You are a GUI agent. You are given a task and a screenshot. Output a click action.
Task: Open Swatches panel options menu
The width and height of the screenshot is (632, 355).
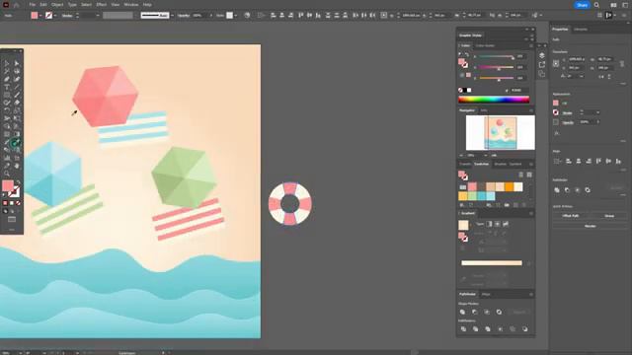click(531, 165)
